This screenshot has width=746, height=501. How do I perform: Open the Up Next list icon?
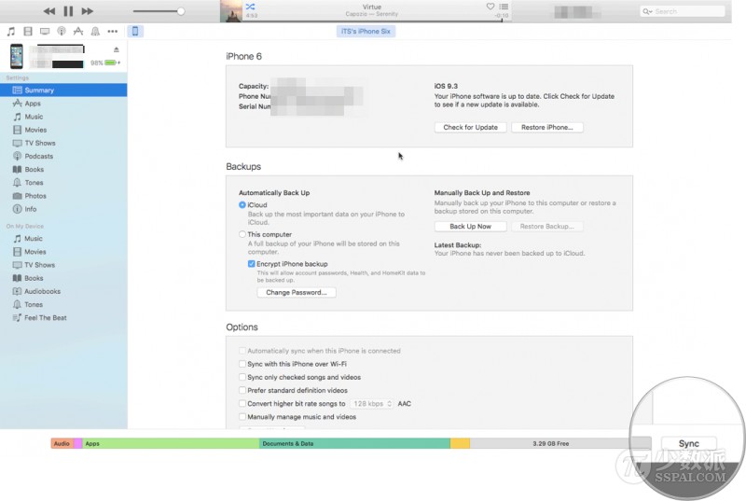pyautogui.click(x=504, y=7)
